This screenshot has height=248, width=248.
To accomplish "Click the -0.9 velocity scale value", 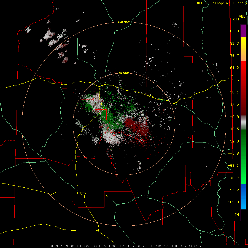I will [234, 117].
